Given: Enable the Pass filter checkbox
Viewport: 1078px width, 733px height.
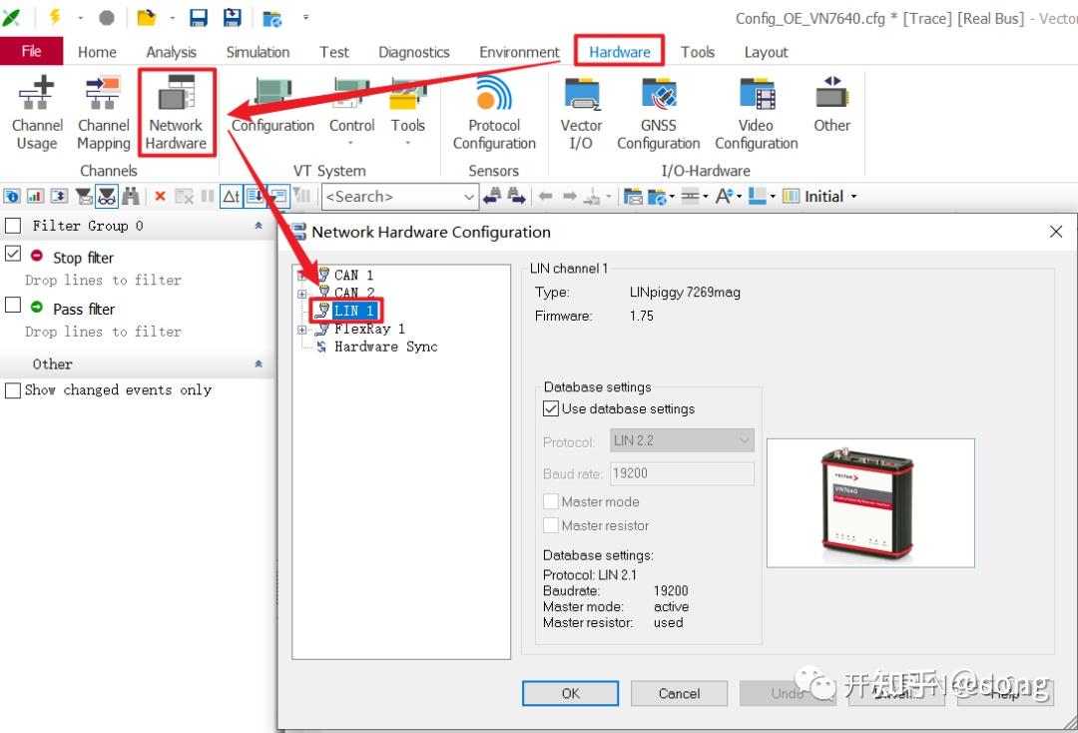Looking at the screenshot, I should click(12, 305).
